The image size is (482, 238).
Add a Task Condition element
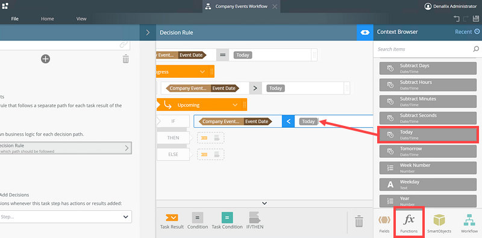click(x=227, y=221)
